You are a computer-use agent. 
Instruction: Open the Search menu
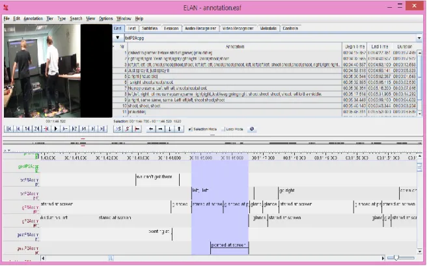pyautogui.click(x=76, y=19)
